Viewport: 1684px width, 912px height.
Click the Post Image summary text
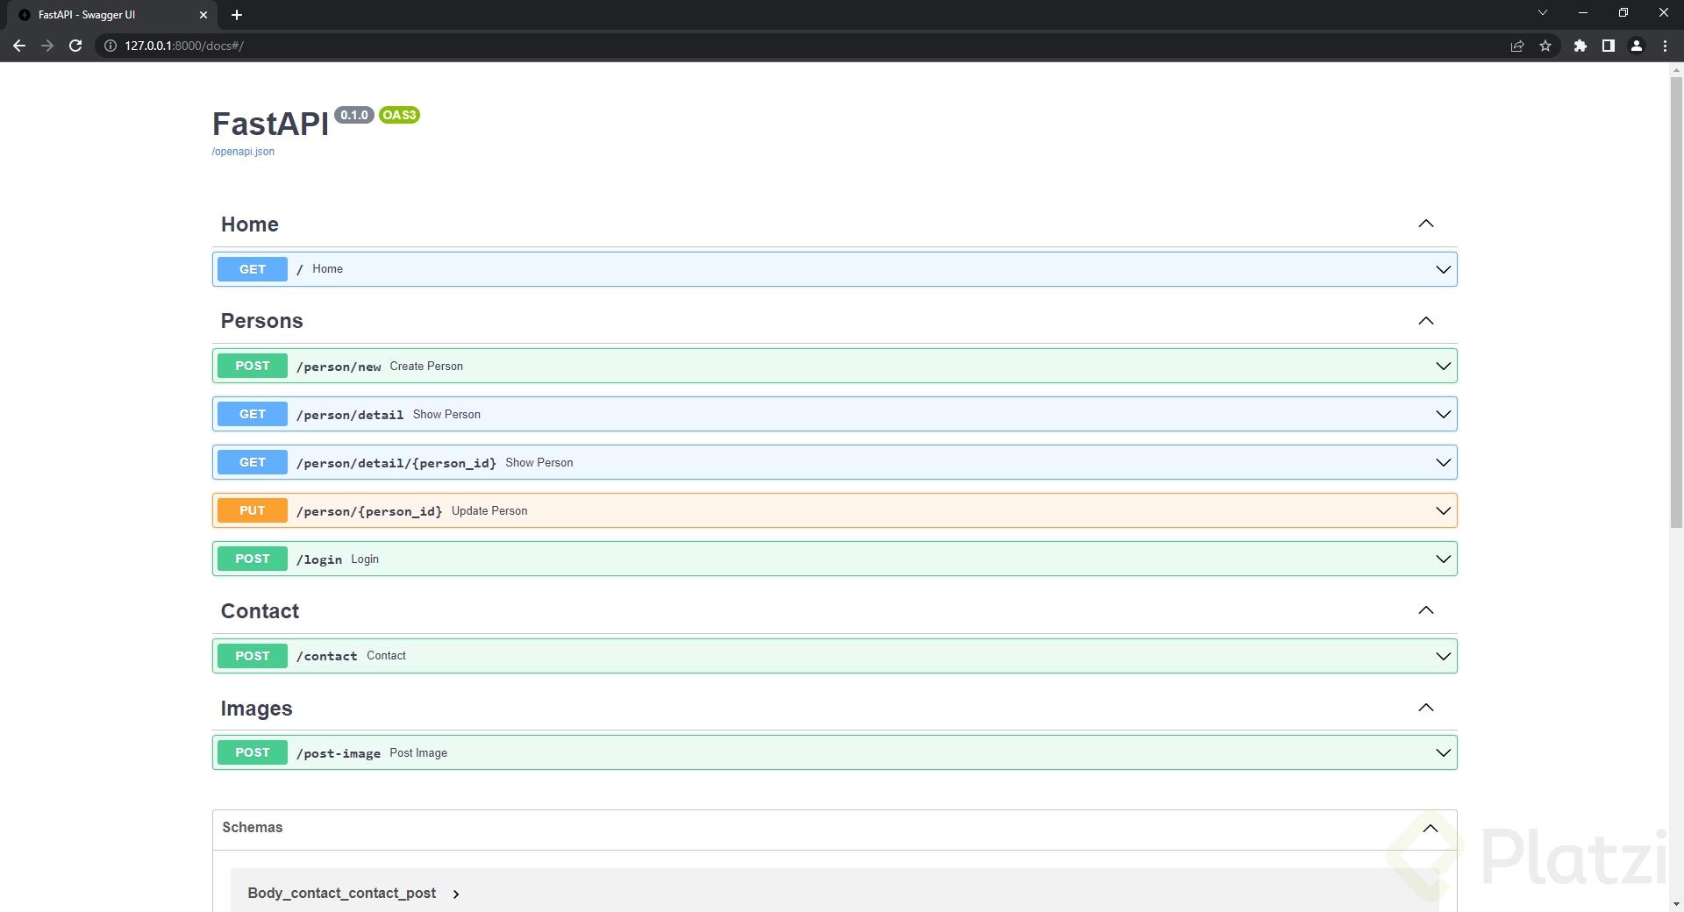coord(418,753)
